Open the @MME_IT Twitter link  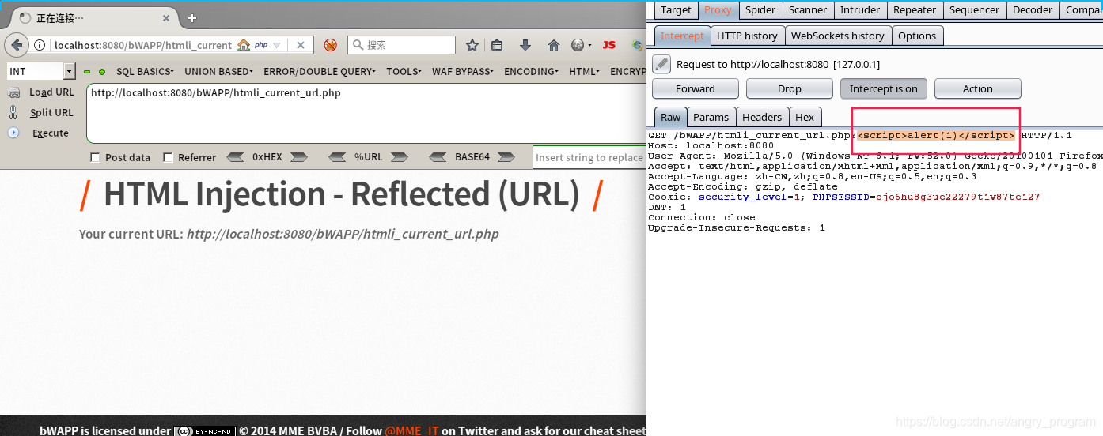pos(411,430)
